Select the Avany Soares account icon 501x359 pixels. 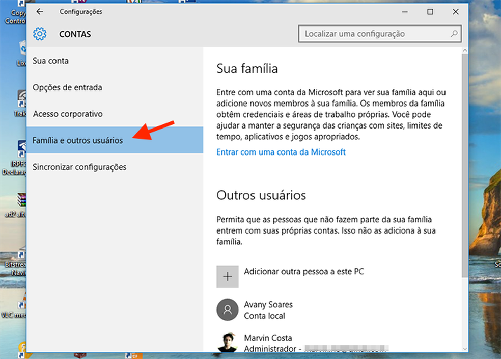point(227,310)
